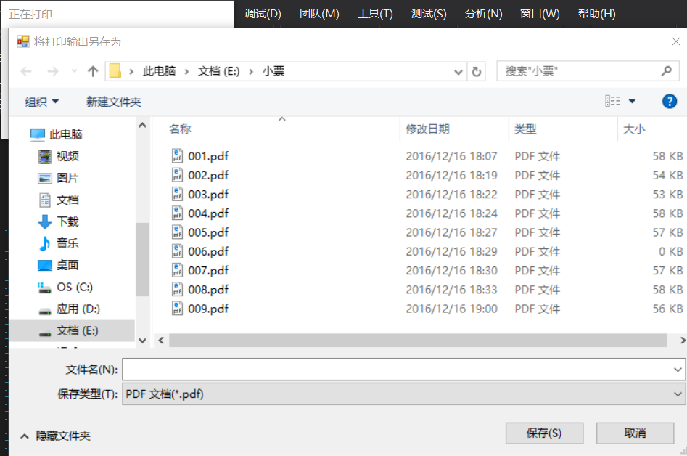Sort files by 类型 column header

click(525, 129)
